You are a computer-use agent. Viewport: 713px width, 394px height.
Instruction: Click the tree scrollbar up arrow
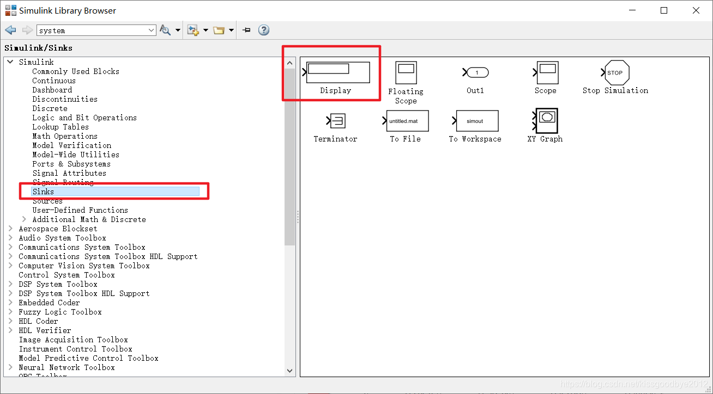click(x=289, y=63)
